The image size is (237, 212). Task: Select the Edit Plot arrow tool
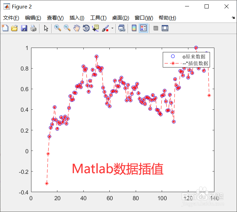(x=46, y=28)
